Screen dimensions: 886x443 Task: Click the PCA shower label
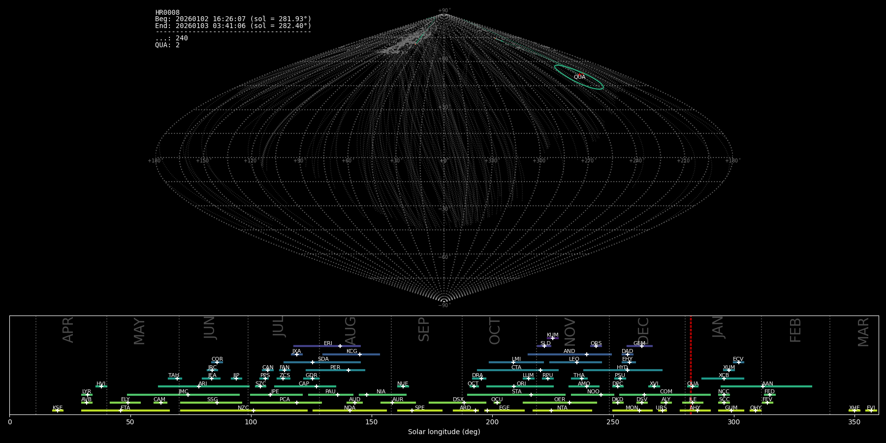pyautogui.click(x=285, y=400)
